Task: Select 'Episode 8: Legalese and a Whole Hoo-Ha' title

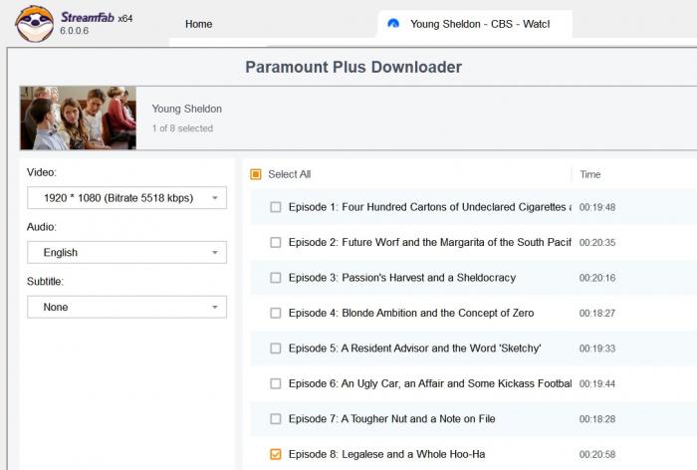Action: pyautogui.click(x=386, y=454)
